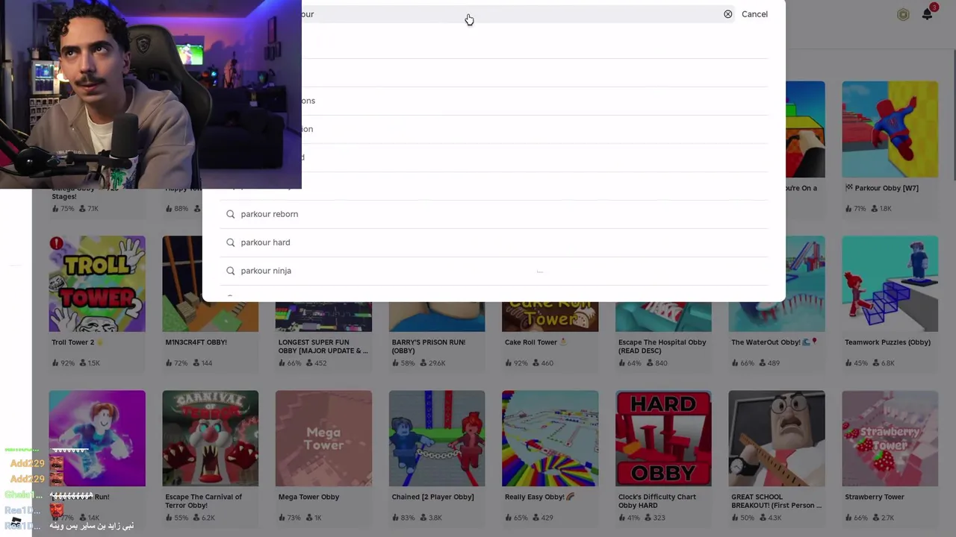This screenshot has height=537, width=956.
Task: Open Troll Tower 2 thumbnail
Action: point(97,283)
